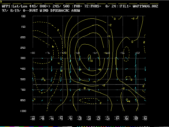Click the '-26' latitude label on bottom axis
The height and width of the screenshot is (127, 169).
click(x=136, y=117)
